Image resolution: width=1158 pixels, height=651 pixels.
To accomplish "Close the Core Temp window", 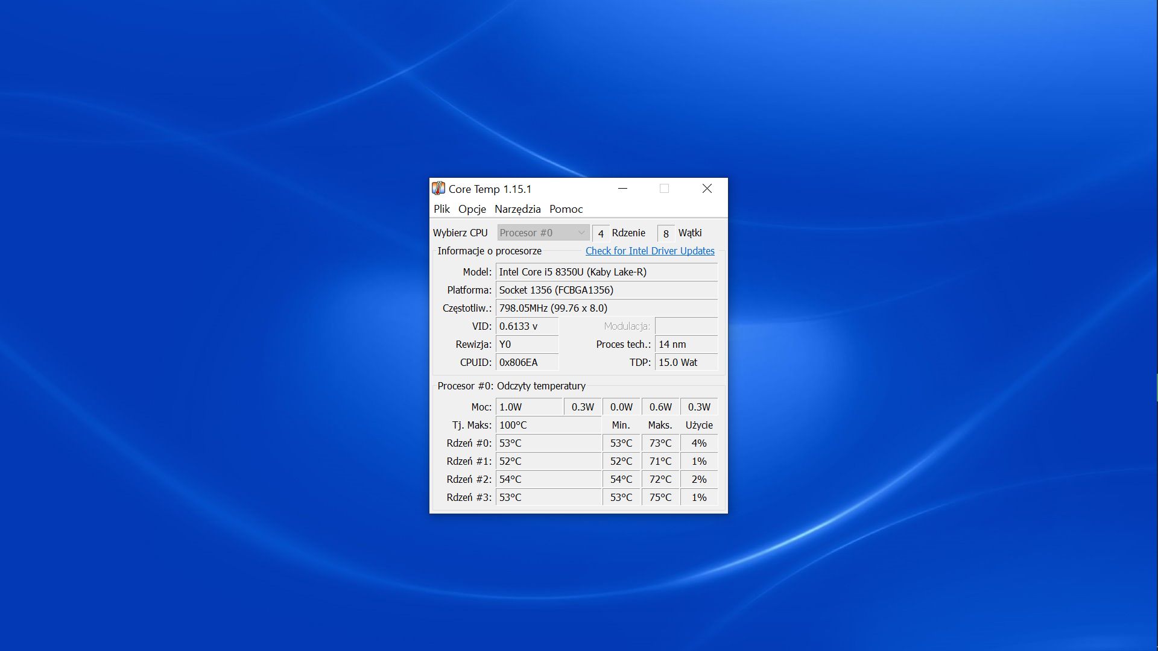I will click(707, 189).
